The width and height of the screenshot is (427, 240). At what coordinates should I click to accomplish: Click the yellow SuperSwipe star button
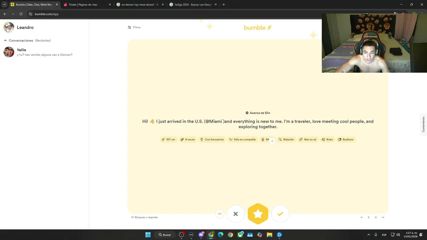tap(258, 214)
